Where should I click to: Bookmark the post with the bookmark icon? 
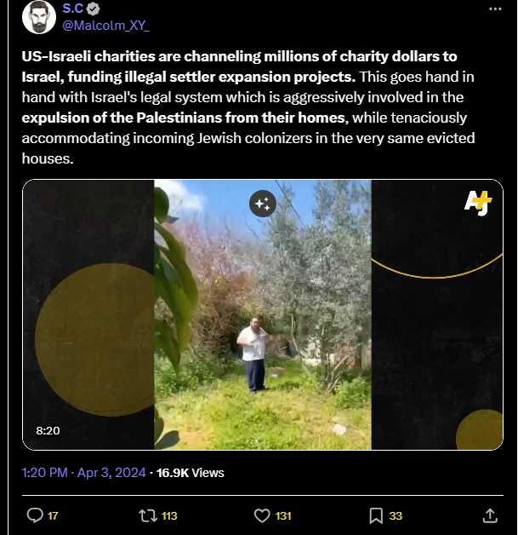(x=376, y=515)
